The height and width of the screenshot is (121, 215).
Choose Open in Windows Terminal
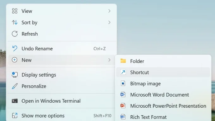point(61,101)
